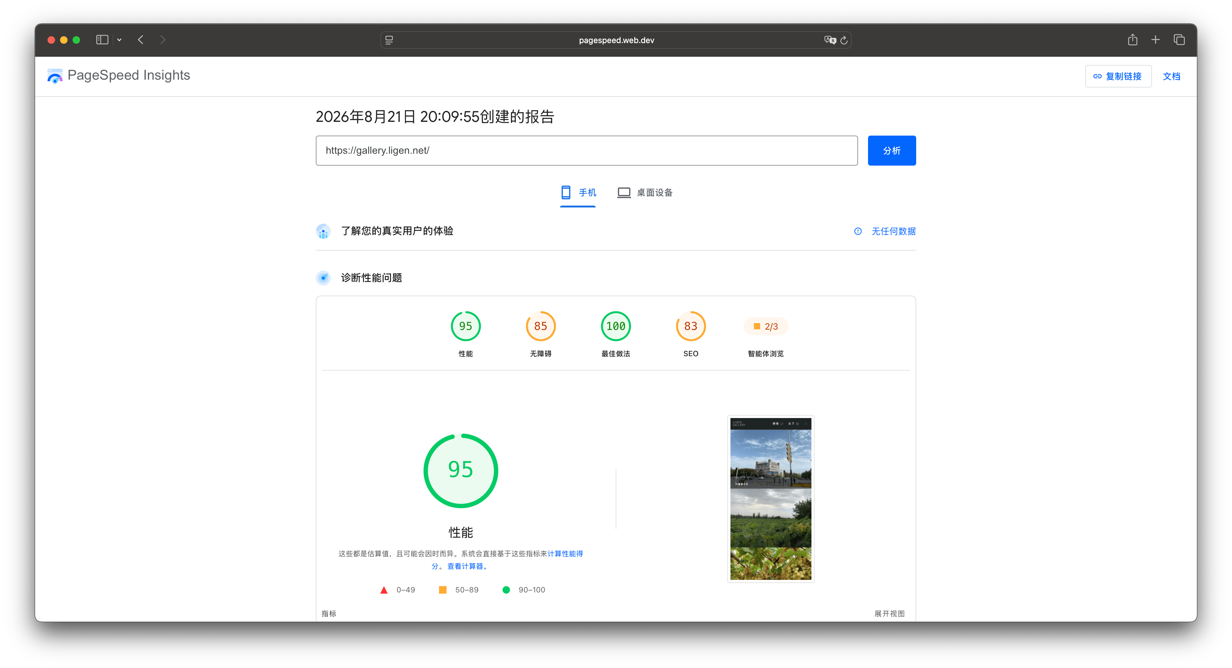Click the report creation date heading
This screenshot has height=668, width=1232.
click(x=435, y=117)
